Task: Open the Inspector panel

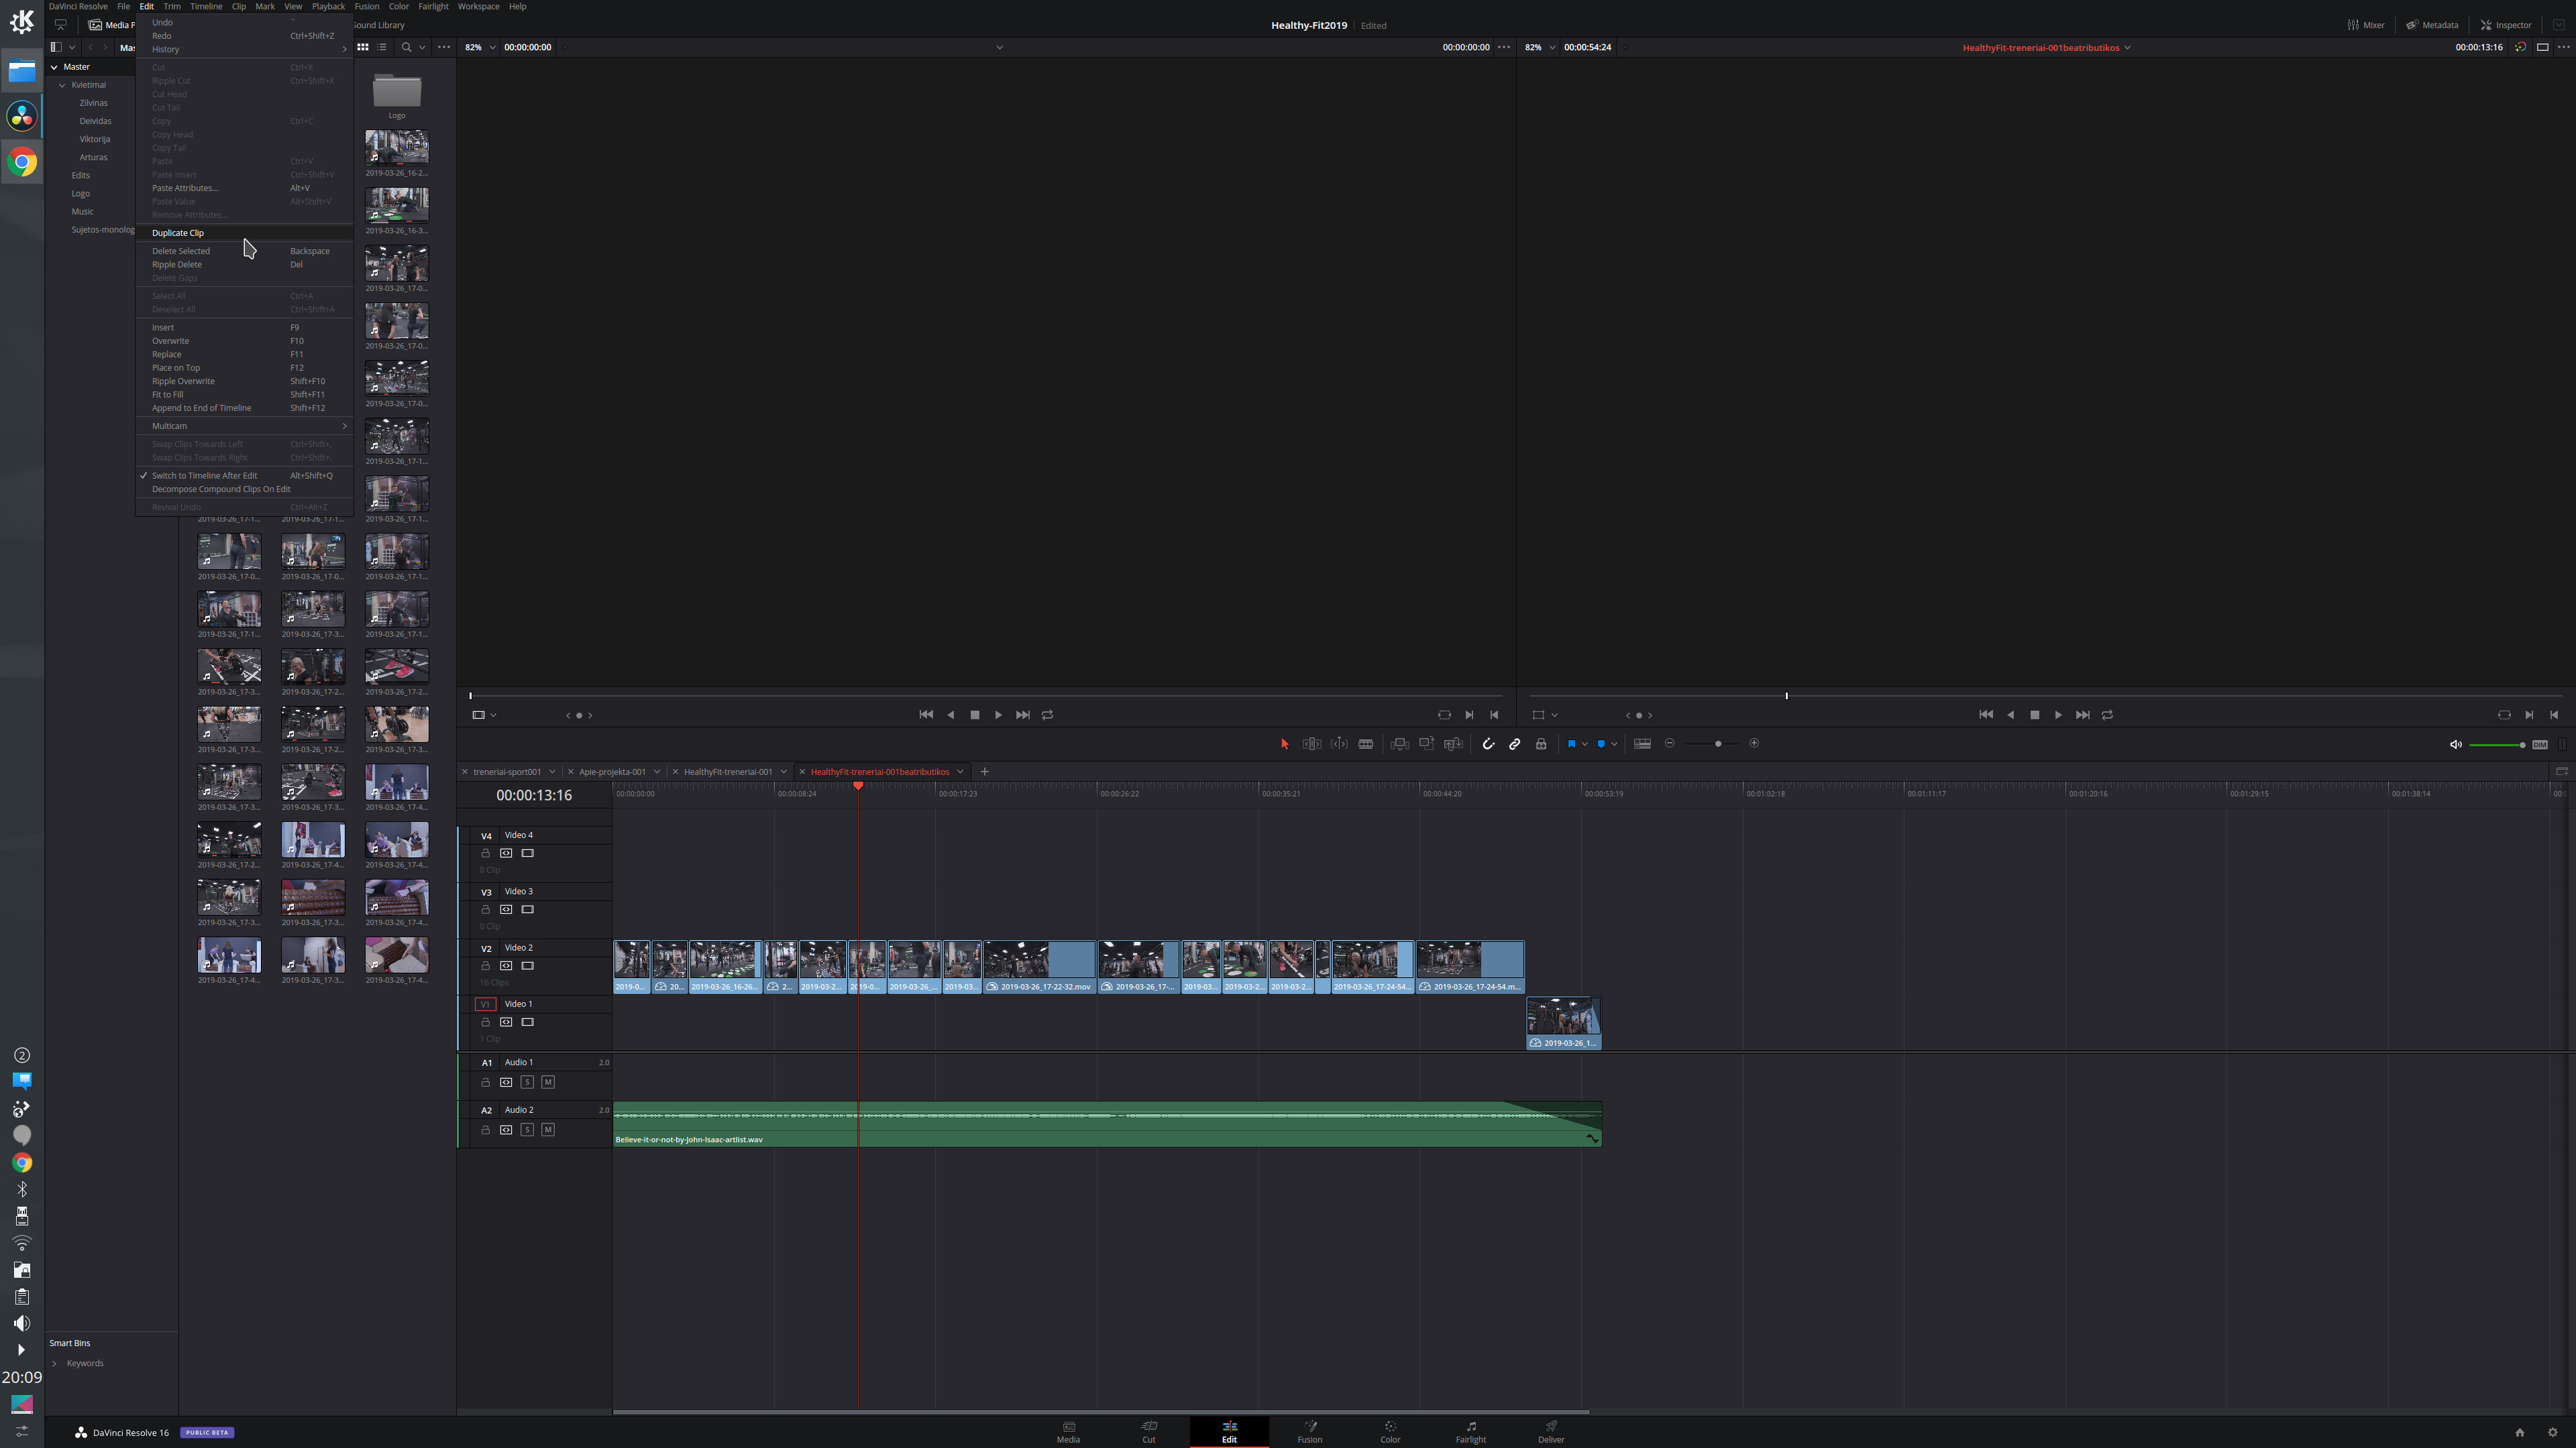Action: pyautogui.click(x=2505, y=25)
